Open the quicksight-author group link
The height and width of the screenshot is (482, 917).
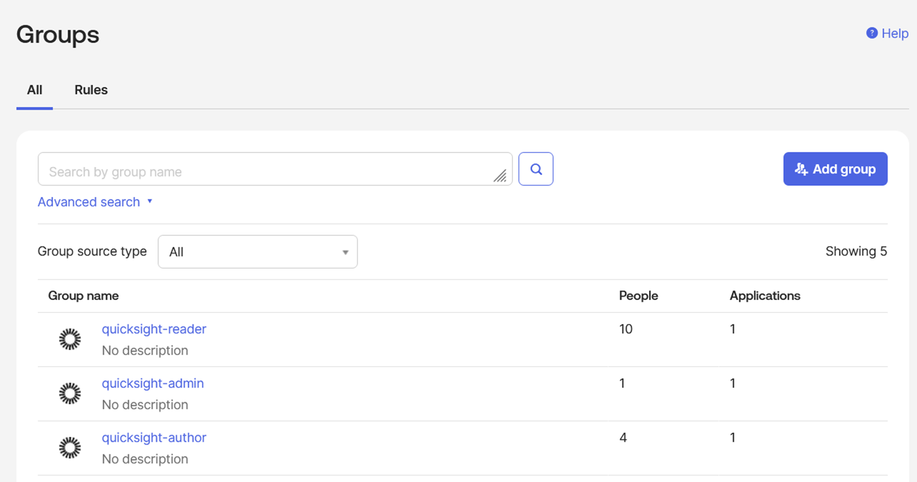pos(154,437)
